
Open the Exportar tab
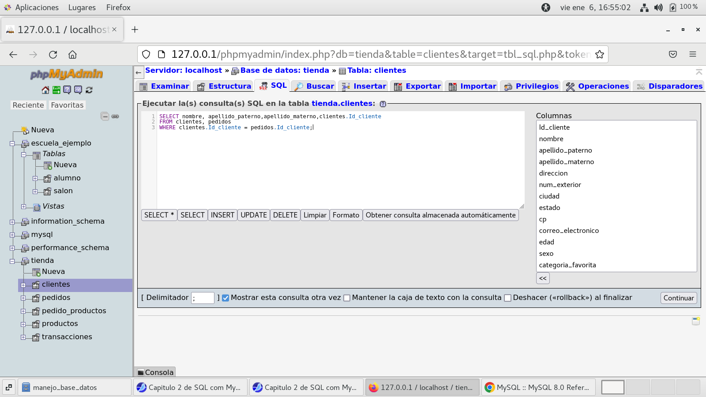click(417, 86)
